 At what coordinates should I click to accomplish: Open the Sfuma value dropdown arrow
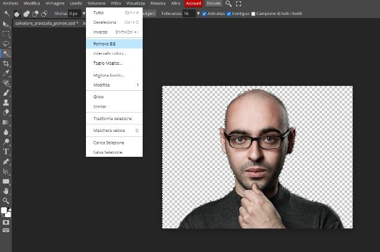(83, 13)
